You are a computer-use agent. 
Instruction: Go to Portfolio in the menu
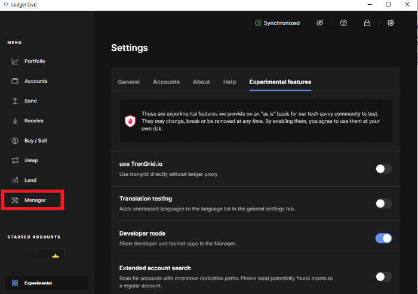pyautogui.click(x=35, y=61)
